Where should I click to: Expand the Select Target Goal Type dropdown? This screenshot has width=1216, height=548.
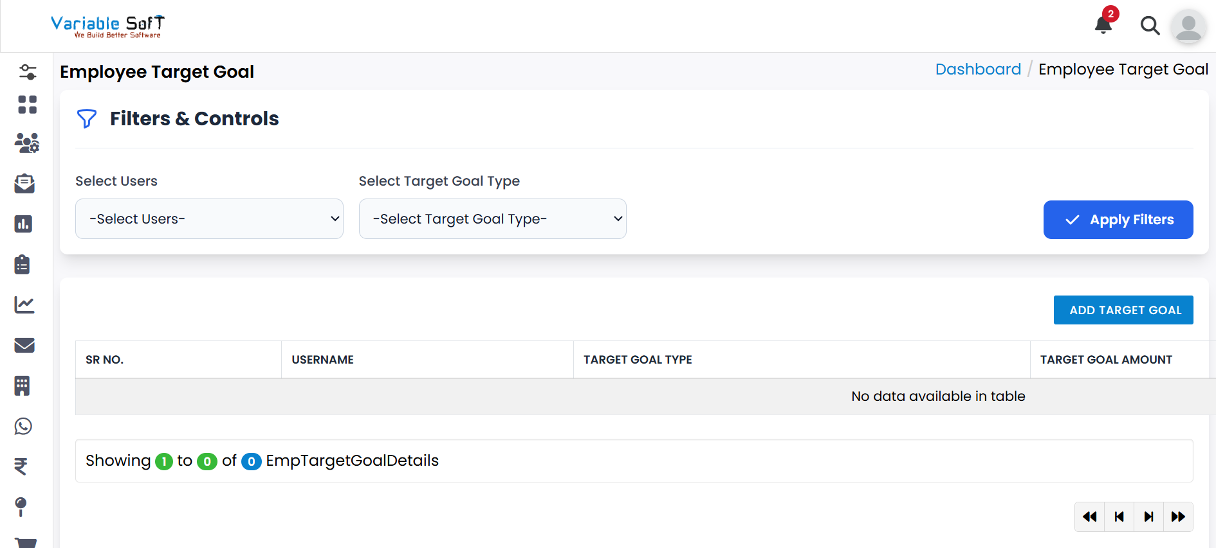click(492, 219)
